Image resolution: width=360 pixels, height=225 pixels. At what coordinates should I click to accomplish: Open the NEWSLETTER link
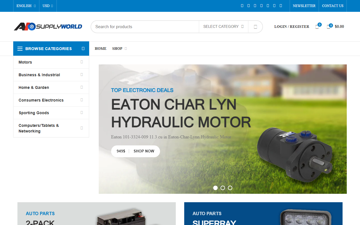click(x=304, y=6)
